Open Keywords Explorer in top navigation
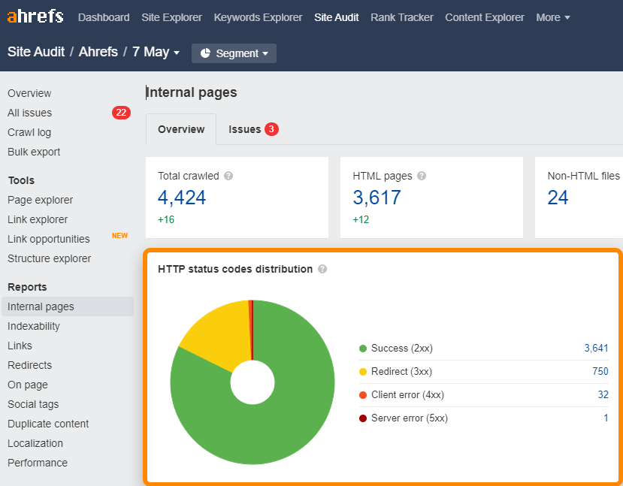This screenshot has width=623, height=486. tap(258, 17)
